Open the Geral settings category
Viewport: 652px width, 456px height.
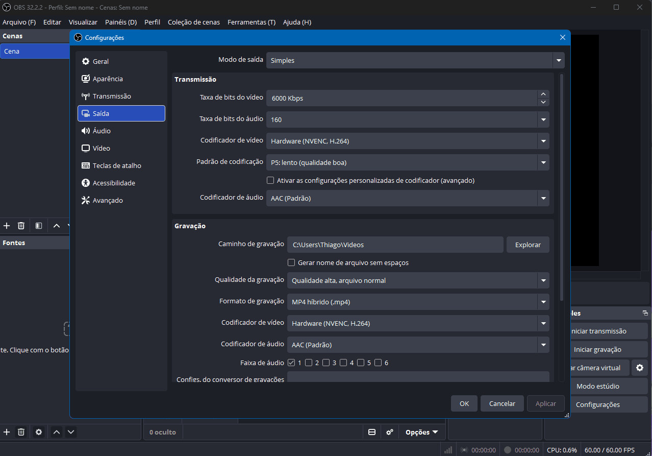click(121, 61)
